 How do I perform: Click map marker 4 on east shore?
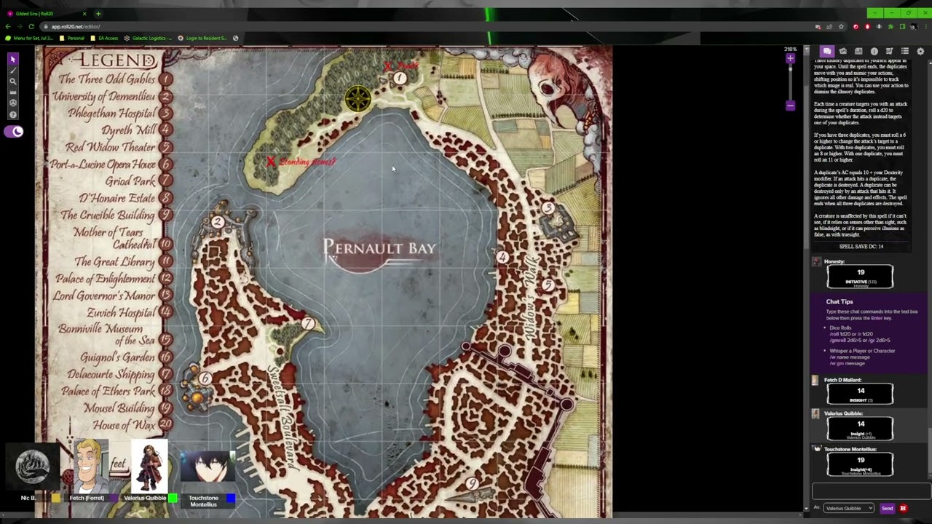pyautogui.click(x=502, y=256)
